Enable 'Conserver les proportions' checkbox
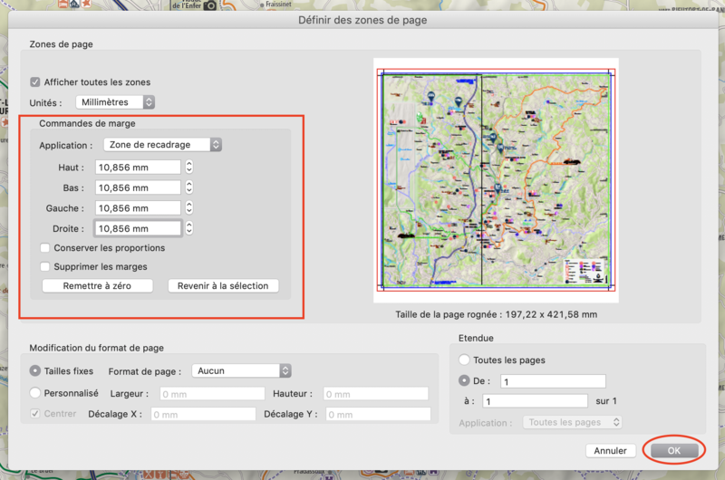Screen dimensions: 725x480 45,247
